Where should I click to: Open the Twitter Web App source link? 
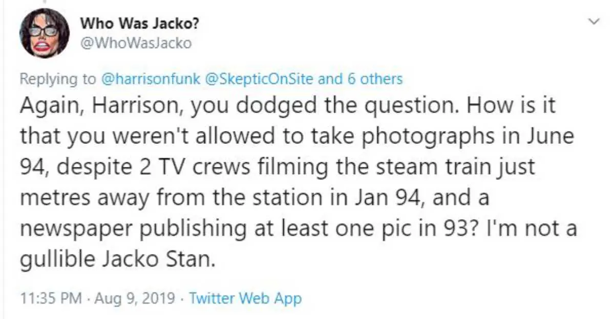tap(245, 299)
